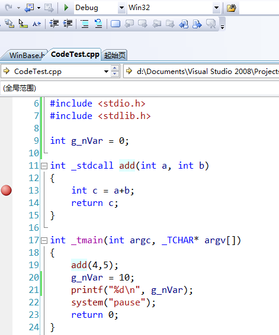Click the printf statement on line 21
This screenshot has width=279, height=335.
[132, 290]
